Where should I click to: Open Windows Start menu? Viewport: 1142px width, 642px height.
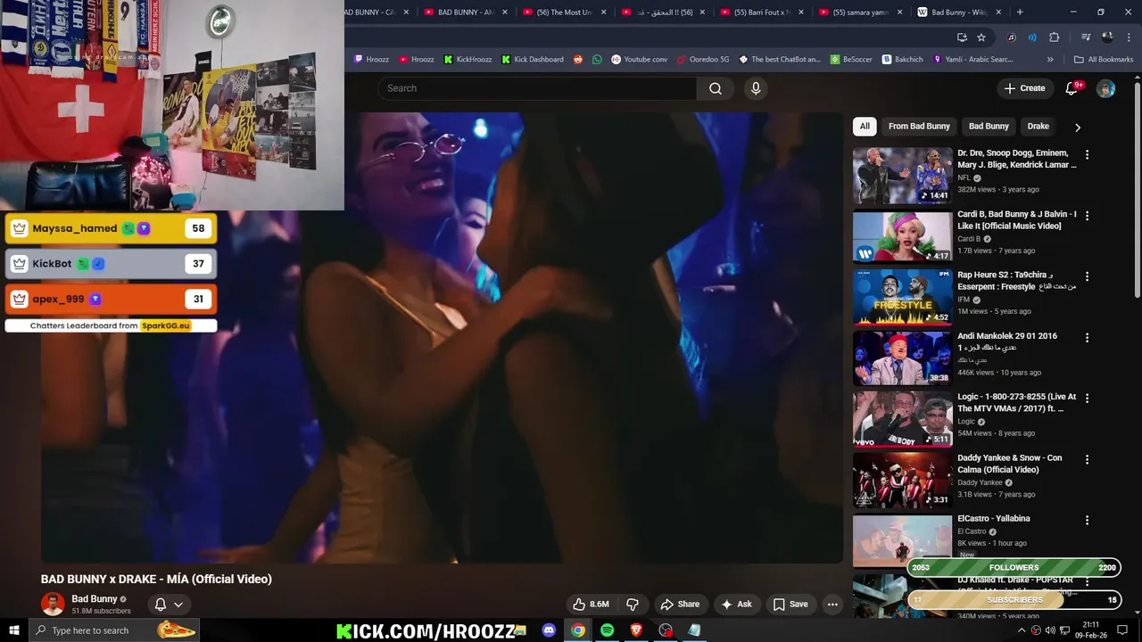pos(13,630)
